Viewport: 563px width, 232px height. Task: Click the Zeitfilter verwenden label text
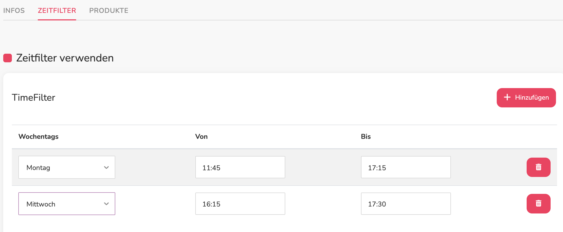65,58
